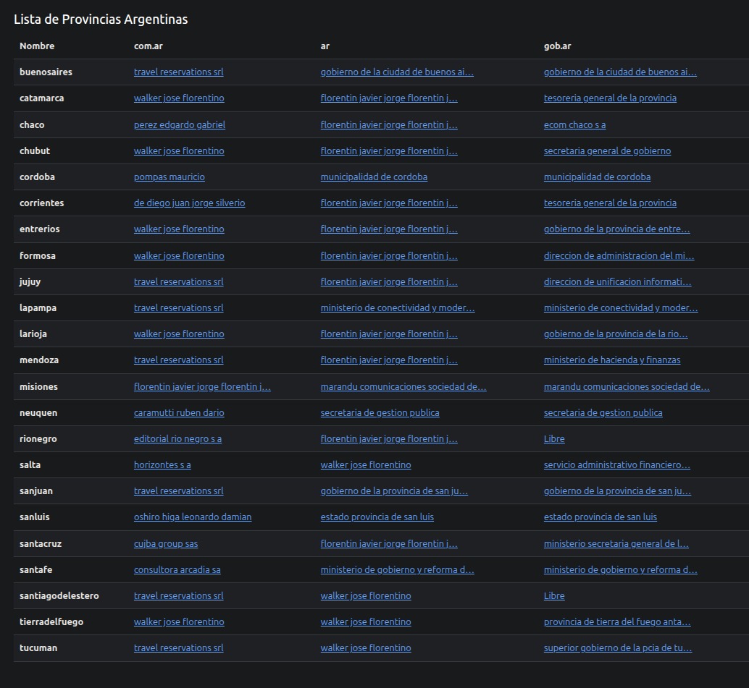749x688 pixels.
Task: Open santafe gob.ar ministerio de gobierno y reforma
Action: point(621,570)
